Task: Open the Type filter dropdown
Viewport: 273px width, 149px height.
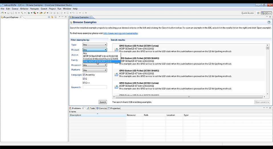Action: pyautogui.click(x=95, y=45)
